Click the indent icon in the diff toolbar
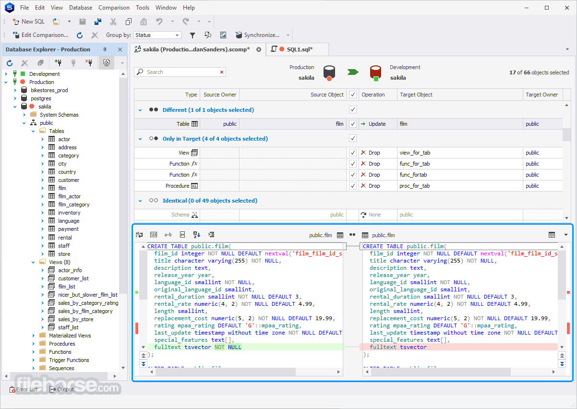This screenshot has width=577, height=409. coord(211,235)
